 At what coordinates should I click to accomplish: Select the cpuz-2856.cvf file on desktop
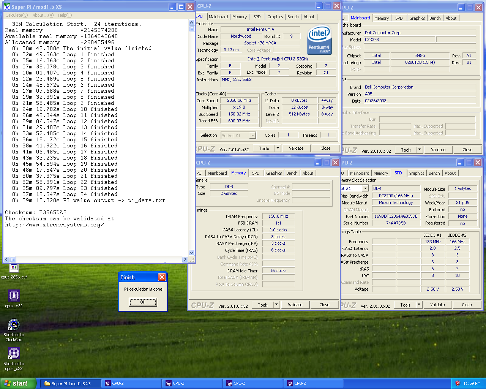14,271
